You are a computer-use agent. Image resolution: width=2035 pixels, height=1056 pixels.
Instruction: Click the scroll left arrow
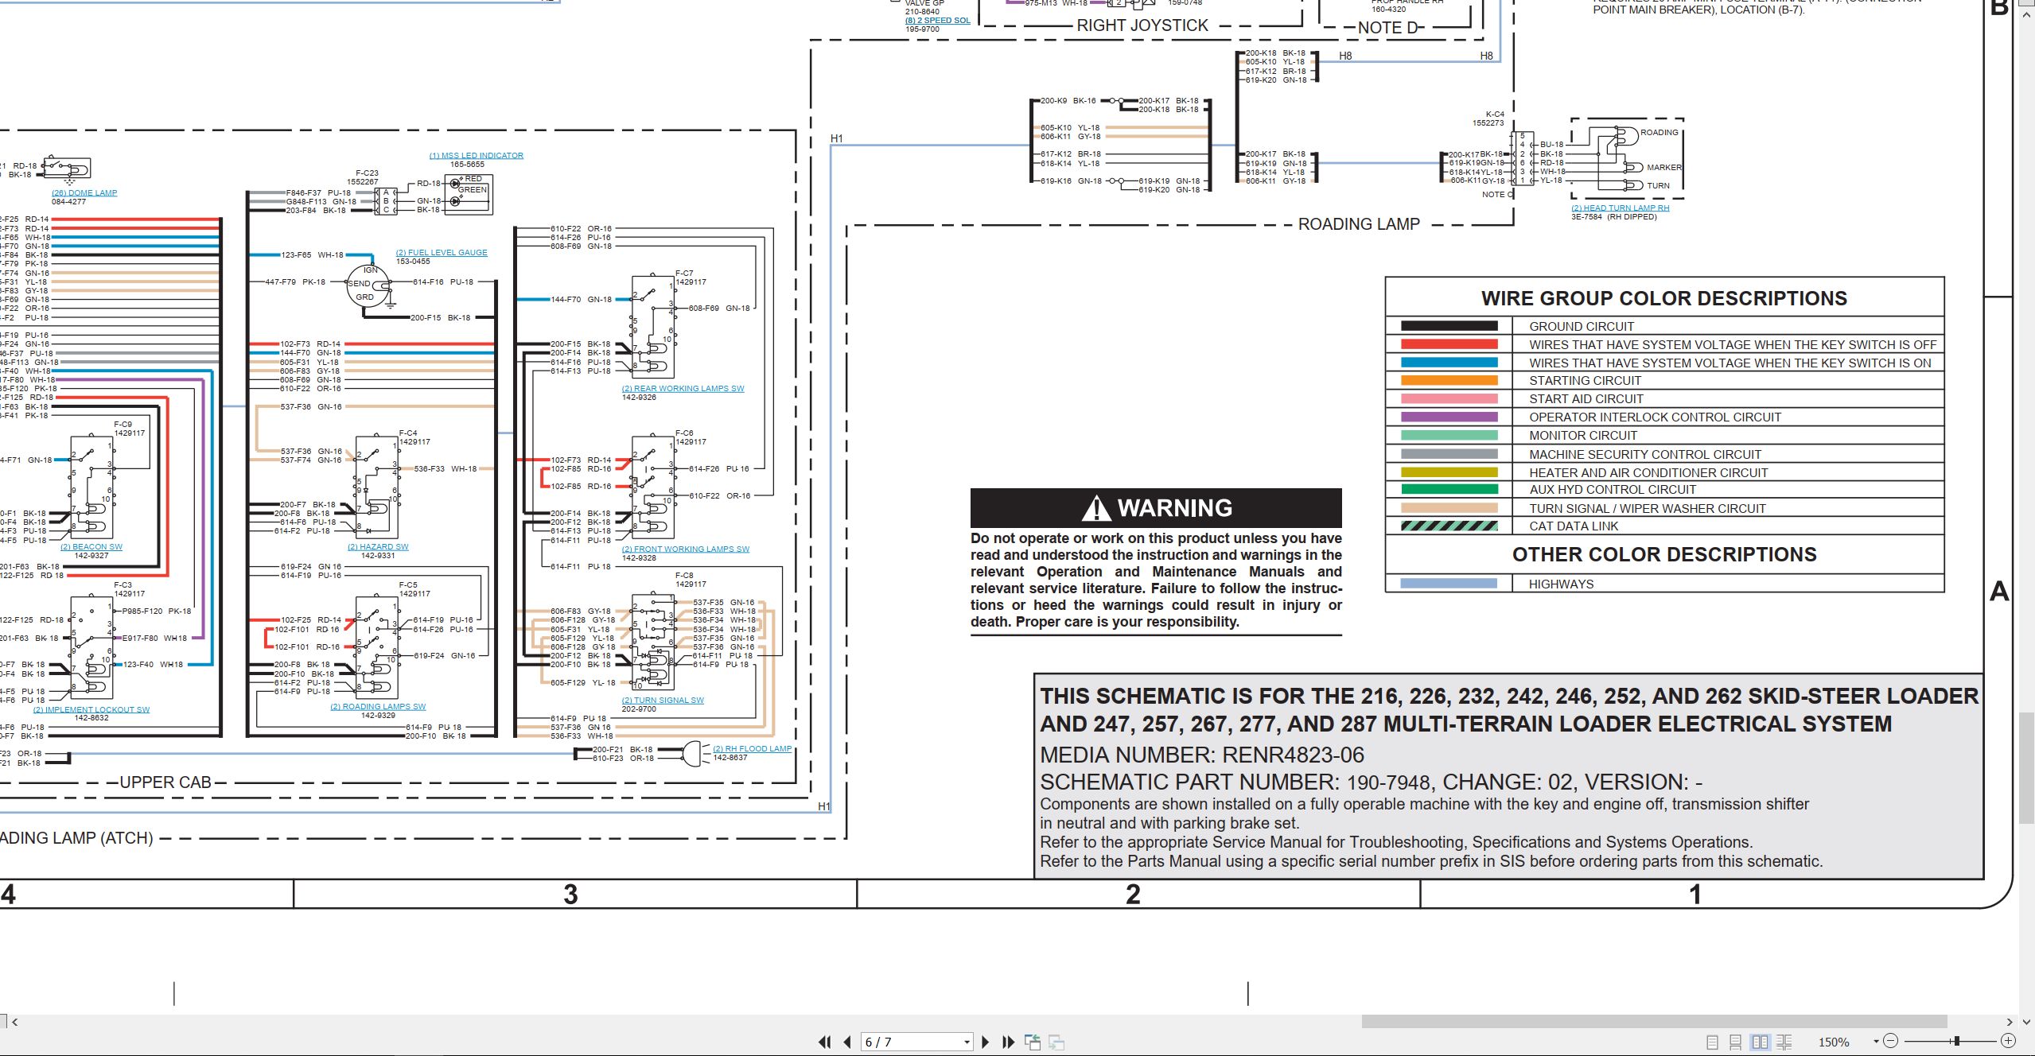point(14,1022)
